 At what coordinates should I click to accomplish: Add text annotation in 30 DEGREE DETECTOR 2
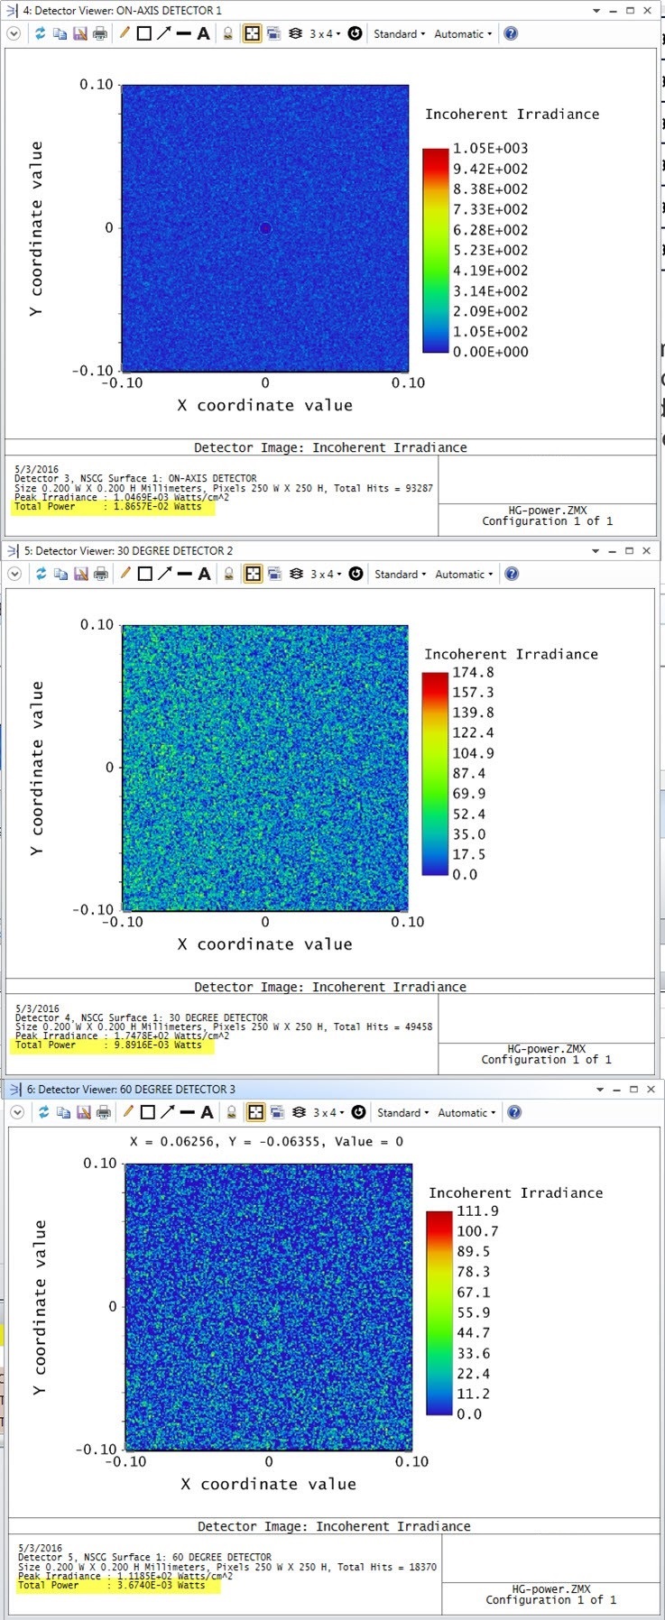[204, 574]
